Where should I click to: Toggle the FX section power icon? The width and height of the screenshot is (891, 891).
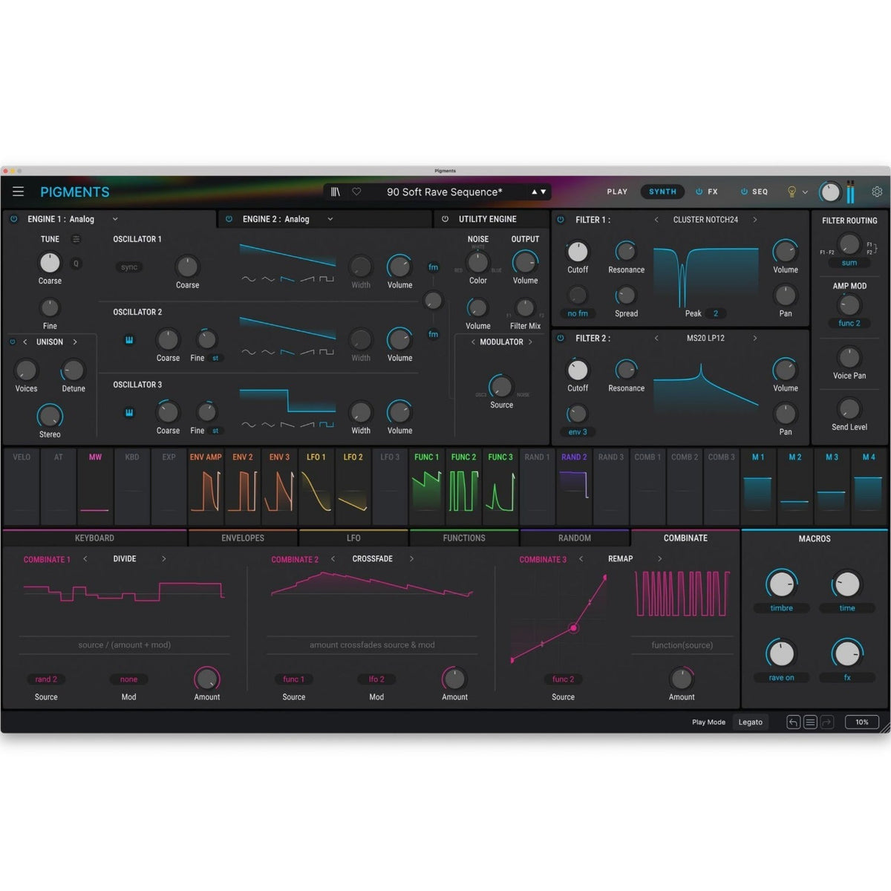click(699, 192)
